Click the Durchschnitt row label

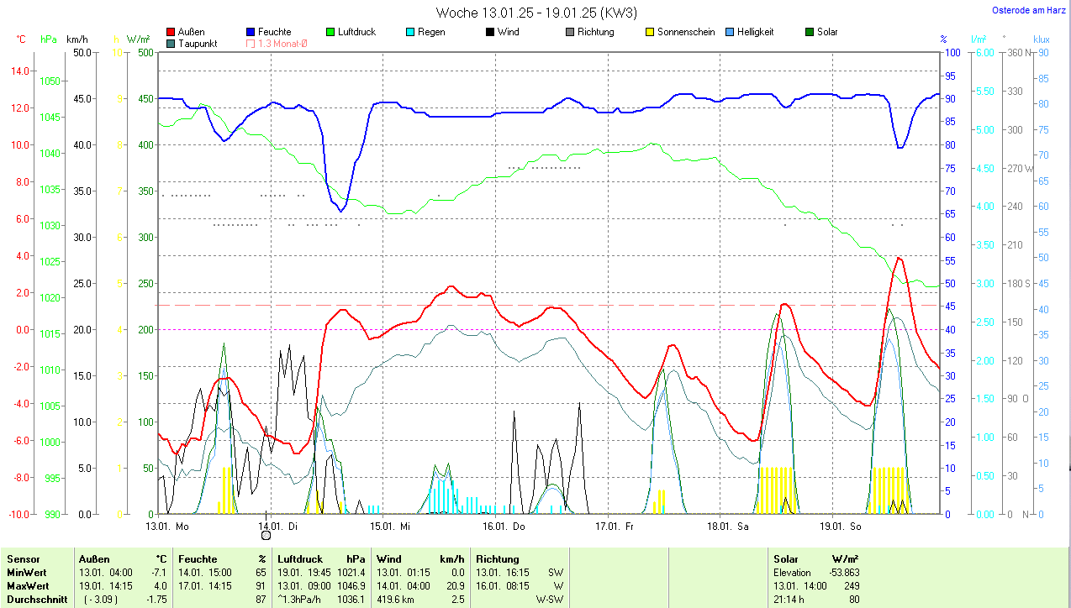click(34, 599)
